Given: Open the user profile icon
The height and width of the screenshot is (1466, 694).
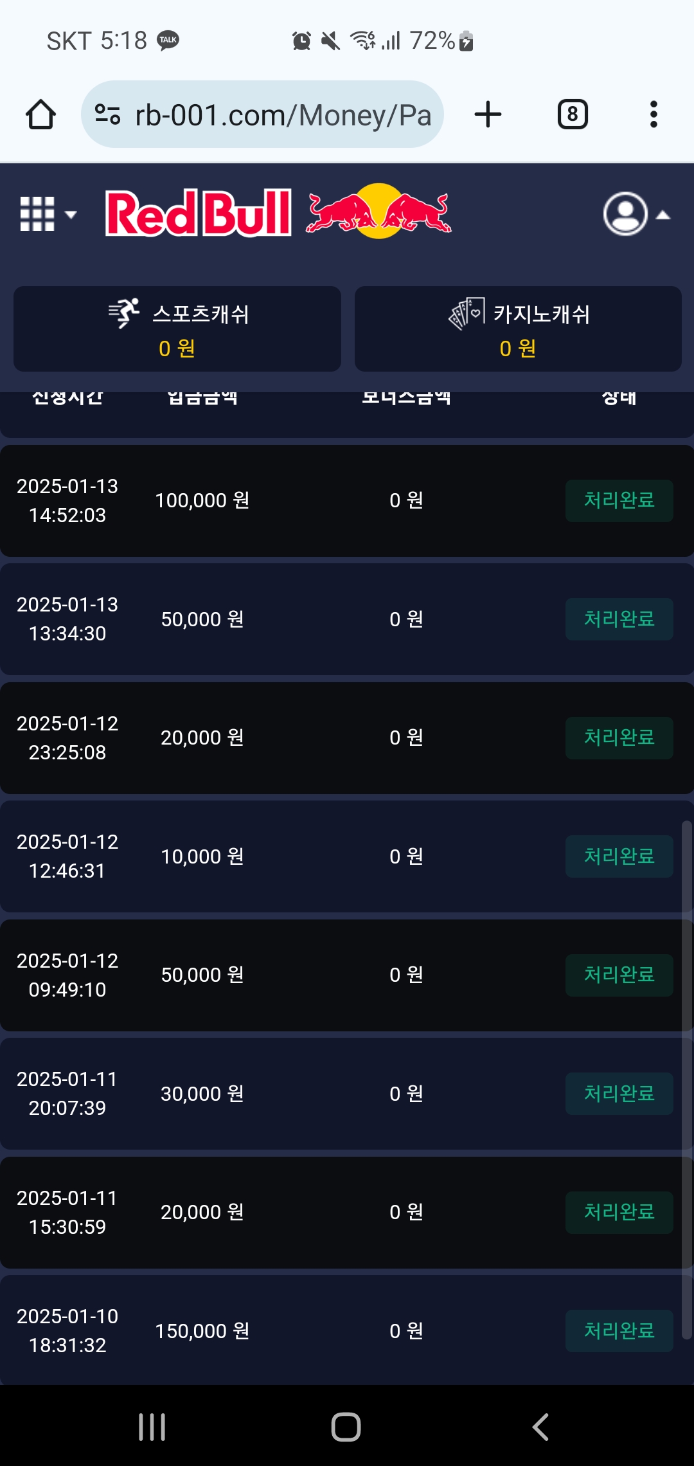Looking at the screenshot, I should coord(625,213).
